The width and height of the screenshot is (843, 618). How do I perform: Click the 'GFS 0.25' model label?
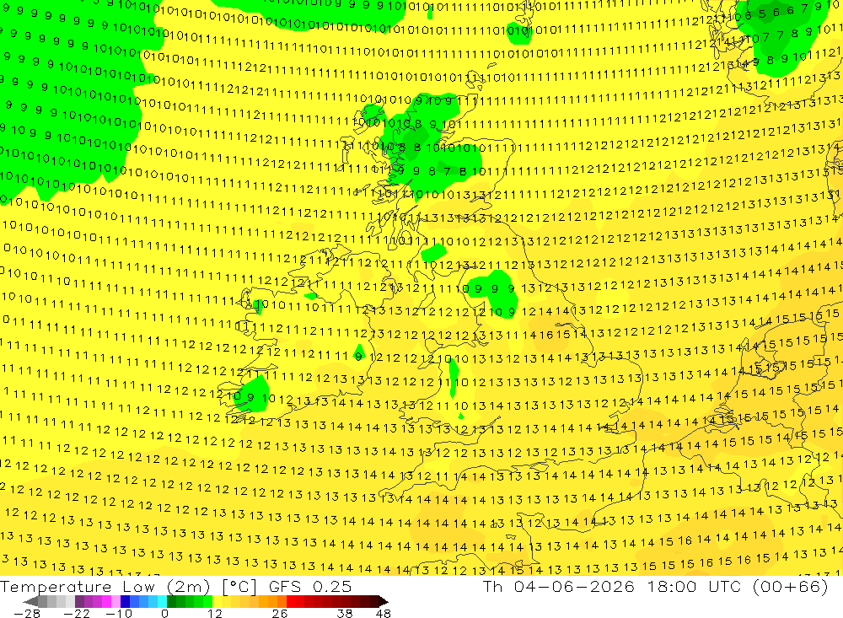point(310,586)
